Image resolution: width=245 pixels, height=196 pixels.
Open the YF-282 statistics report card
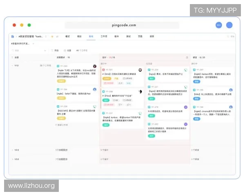pos(168,130)
